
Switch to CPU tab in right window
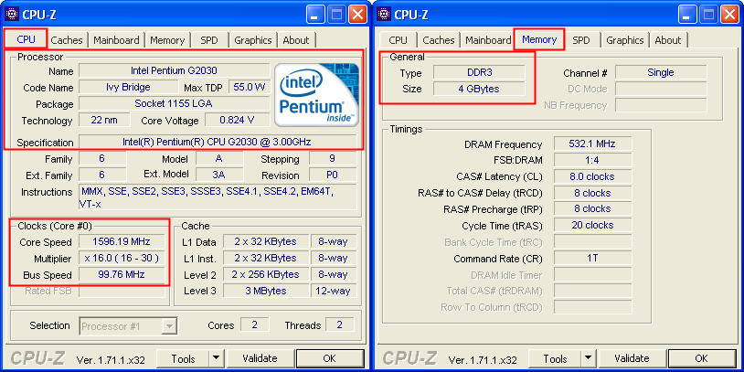398,40
